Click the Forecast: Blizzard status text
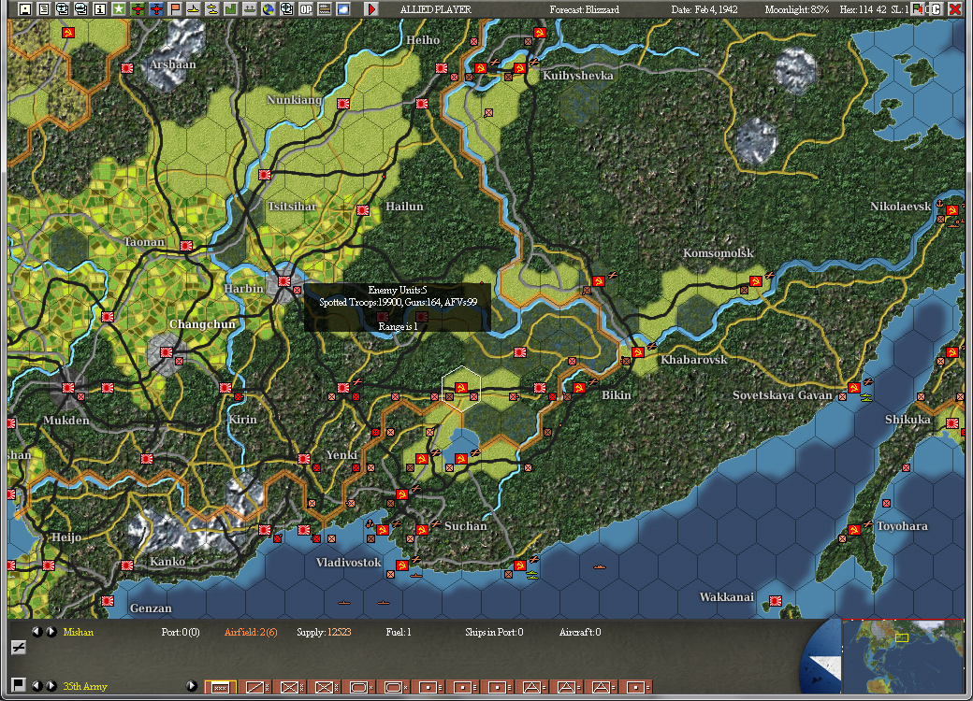The image size is (973, 701). click(584, 9)
